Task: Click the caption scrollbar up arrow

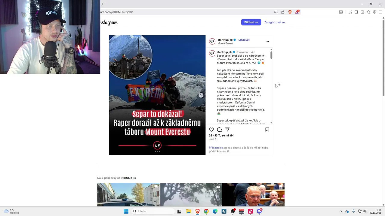Action: point(271,49)
